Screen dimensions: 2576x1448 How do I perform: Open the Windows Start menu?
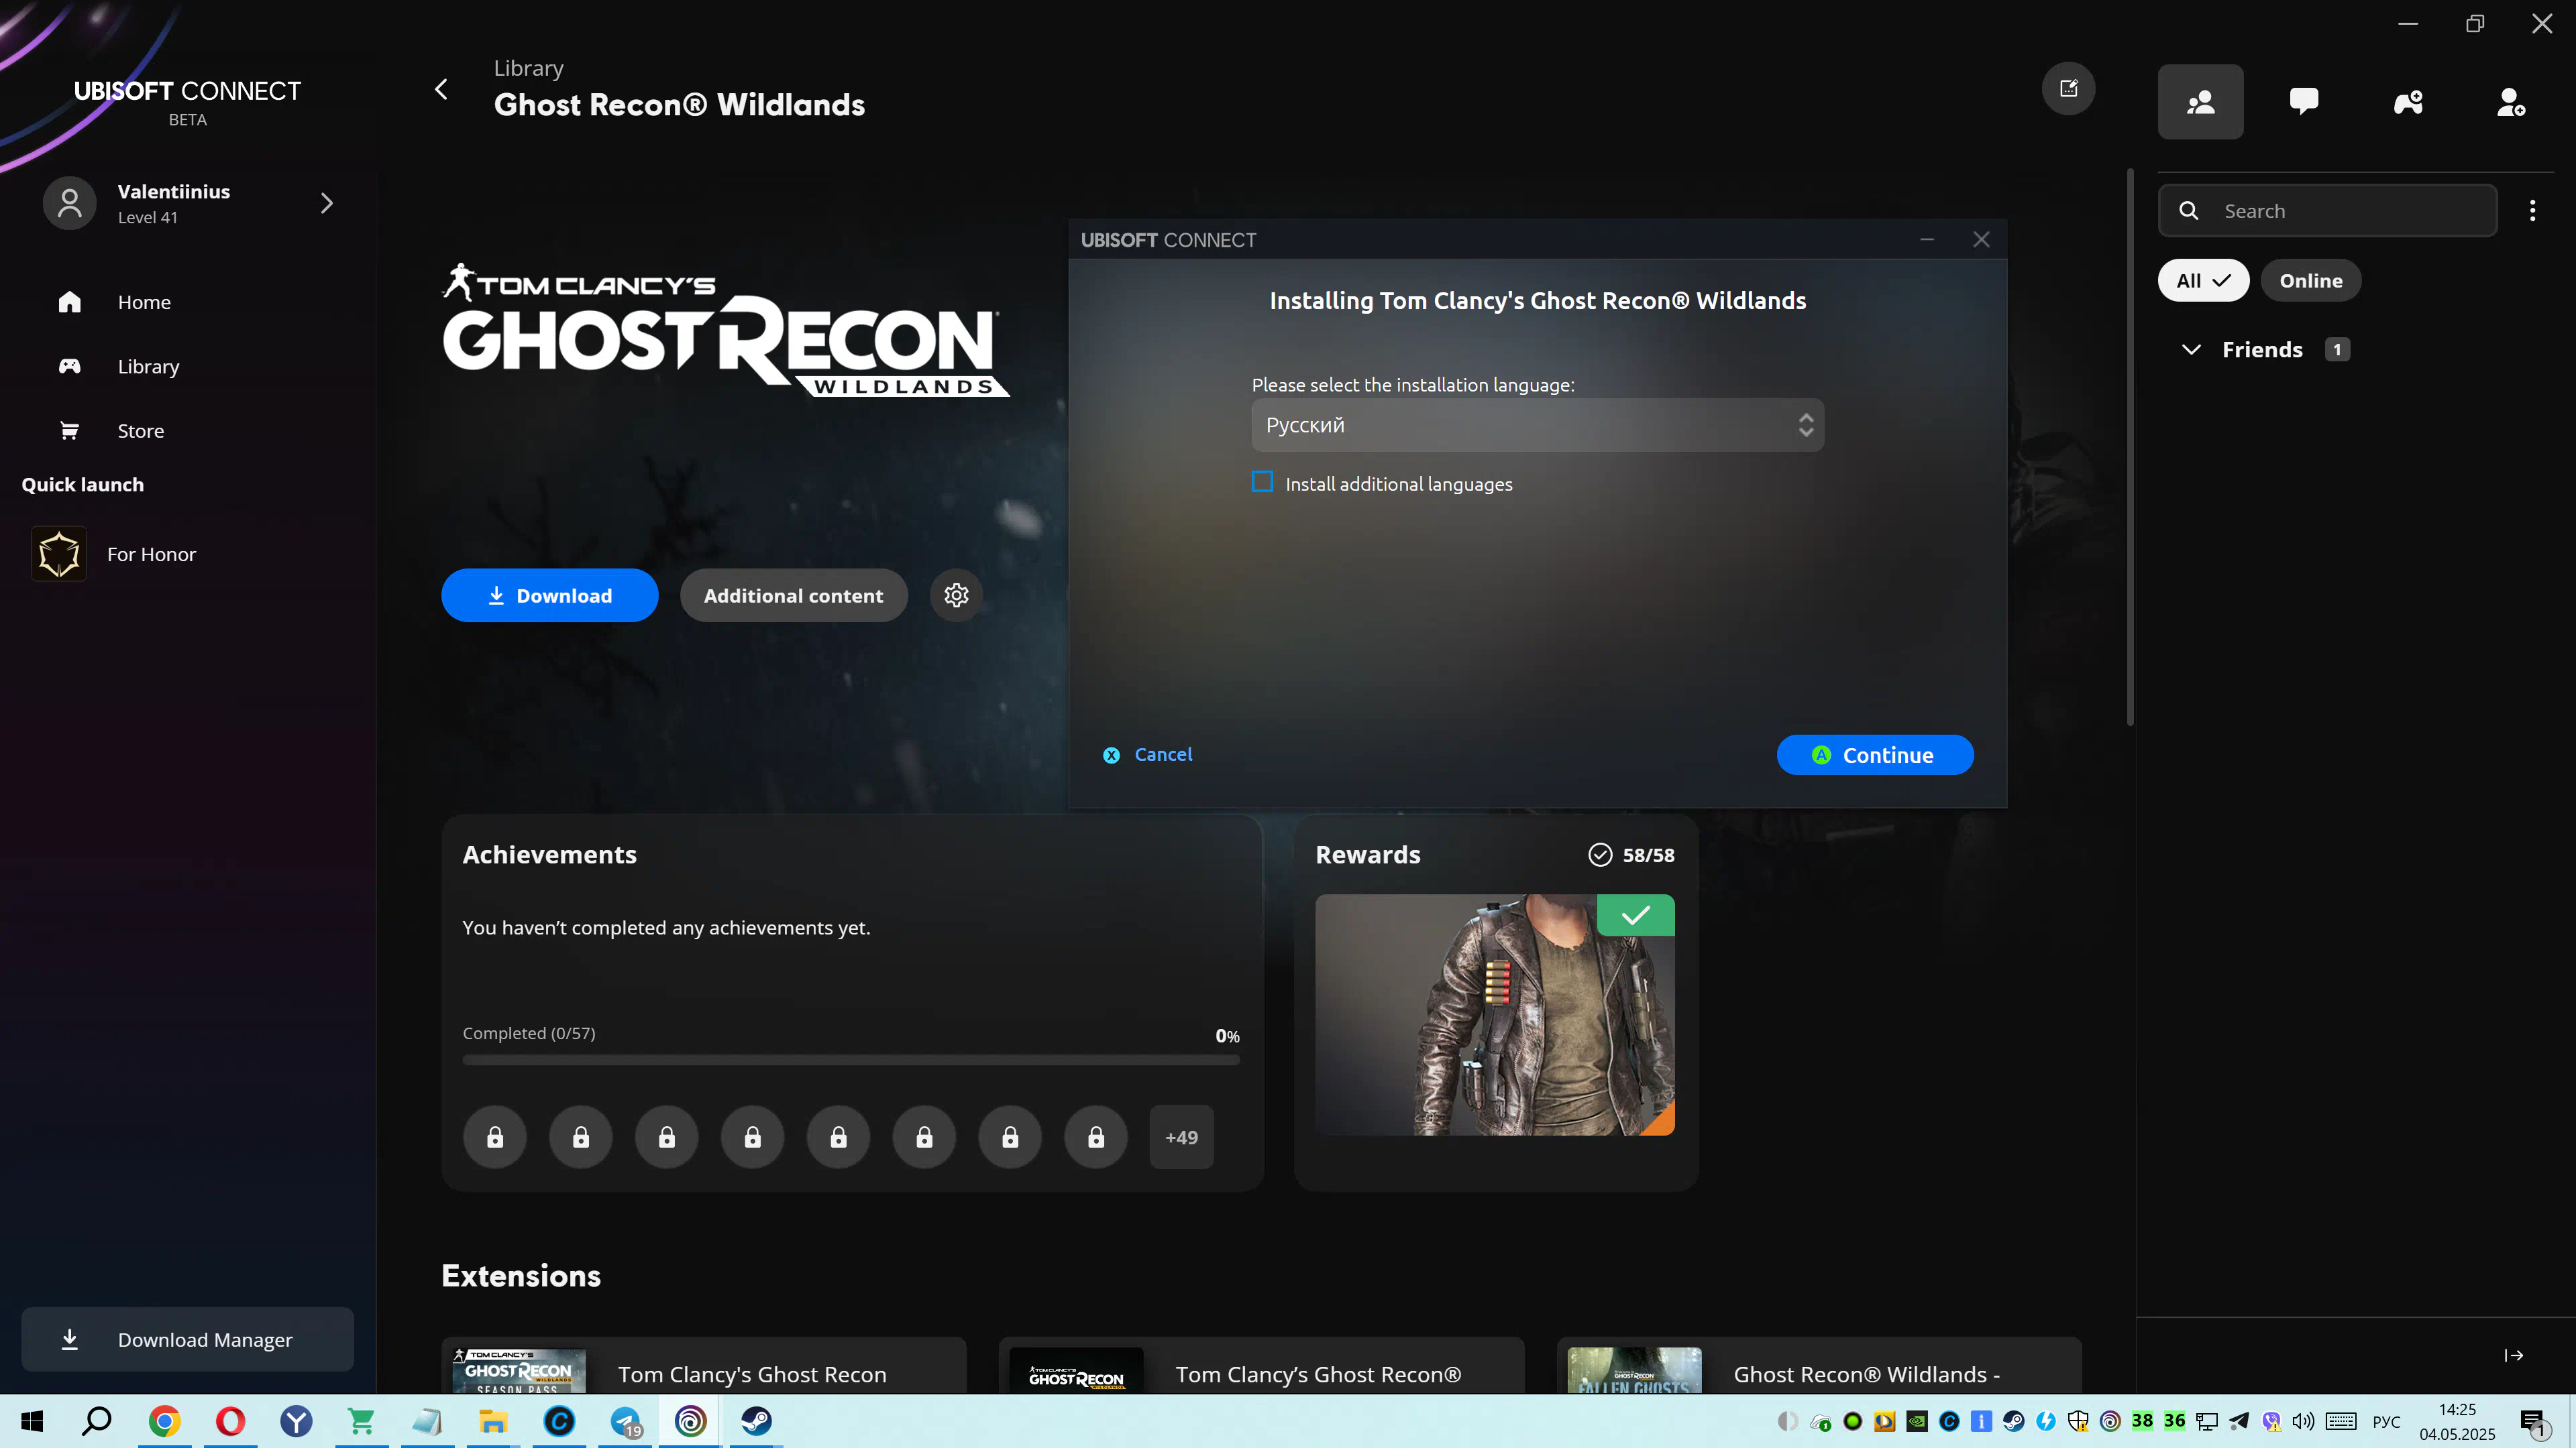point(32,1421)
